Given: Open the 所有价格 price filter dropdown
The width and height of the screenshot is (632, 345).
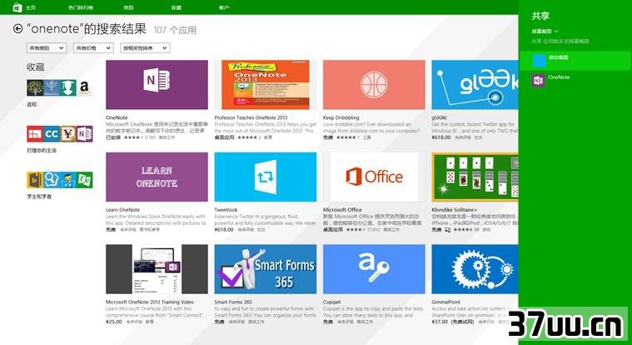Looking at the screenshot, I should [x=93, y=48].
